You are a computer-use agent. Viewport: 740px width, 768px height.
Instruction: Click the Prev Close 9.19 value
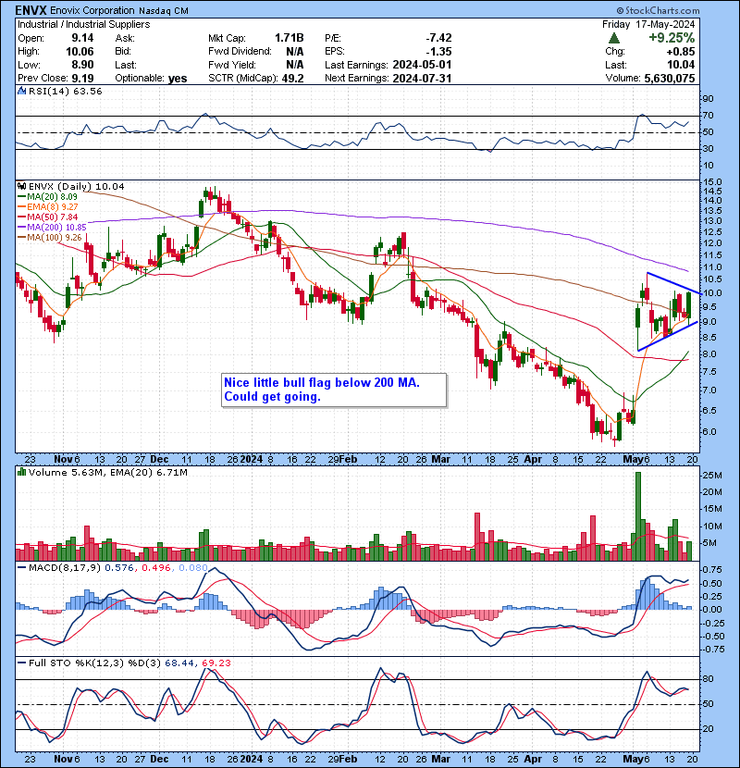point(82,78)
